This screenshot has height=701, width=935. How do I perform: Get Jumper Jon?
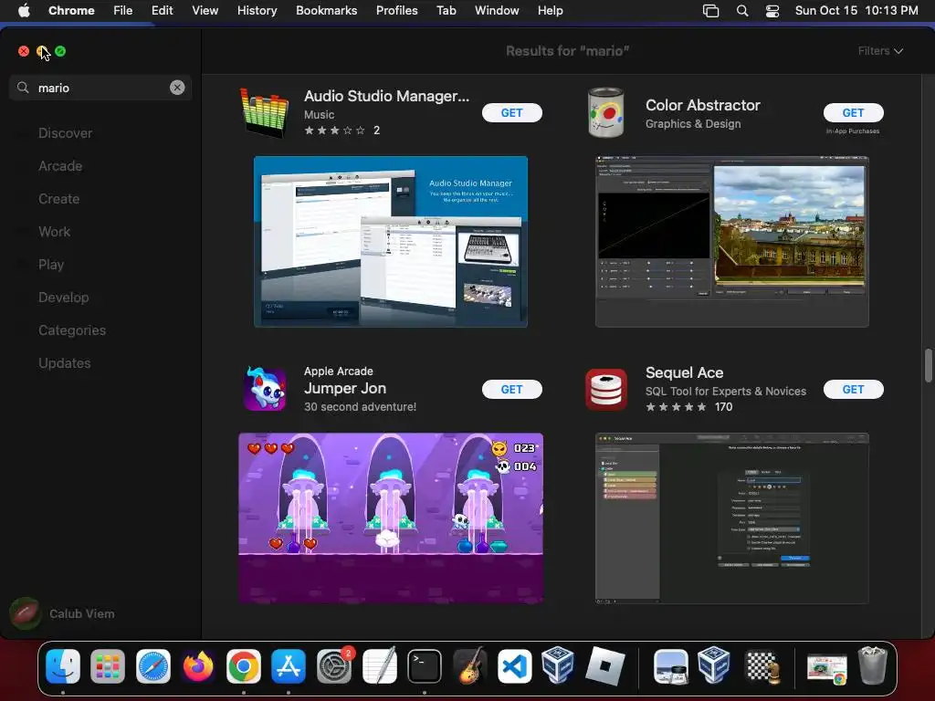tap(511, 389)
